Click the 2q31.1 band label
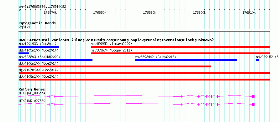Screen dimensions: 279x122 point(24,27)
